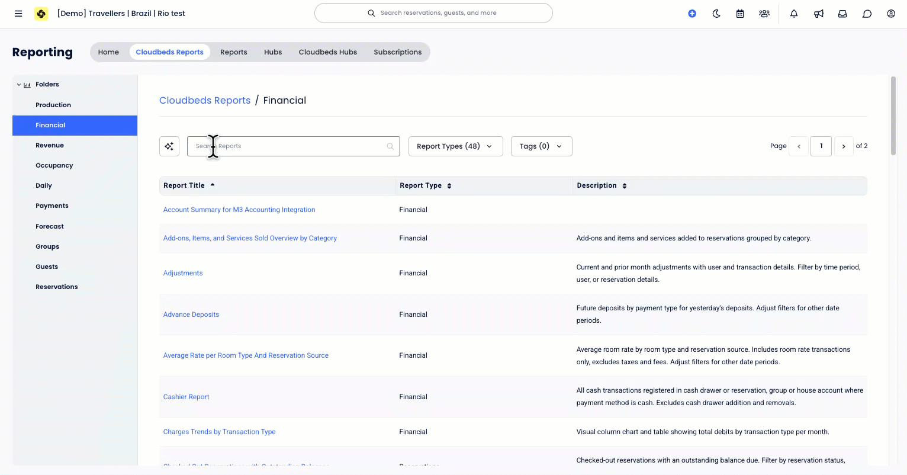Open the AI sparkles icon beside search
The width and height of the screenshot is (907, 475).
click(x=169, y=146)
